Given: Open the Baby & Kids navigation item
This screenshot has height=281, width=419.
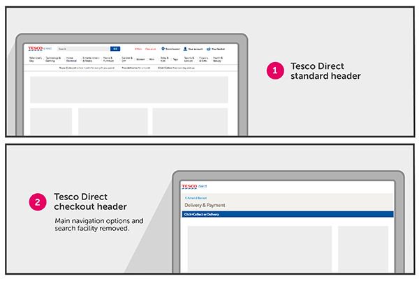Looking at the screenshot, I should [x=164, y=59].
